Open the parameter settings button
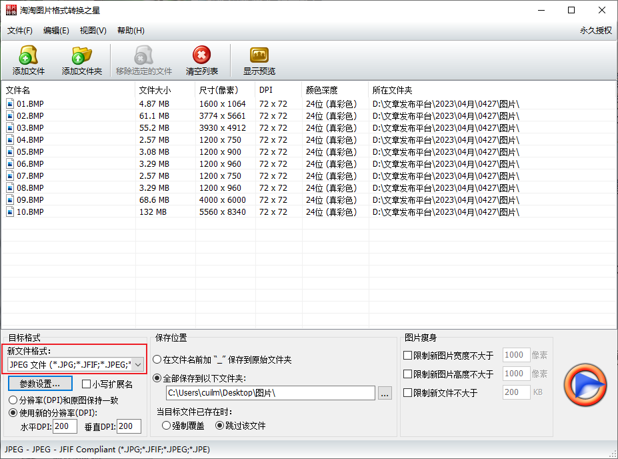Image resolution: width=618 pixels, height=459 pixels. [40, 384]
